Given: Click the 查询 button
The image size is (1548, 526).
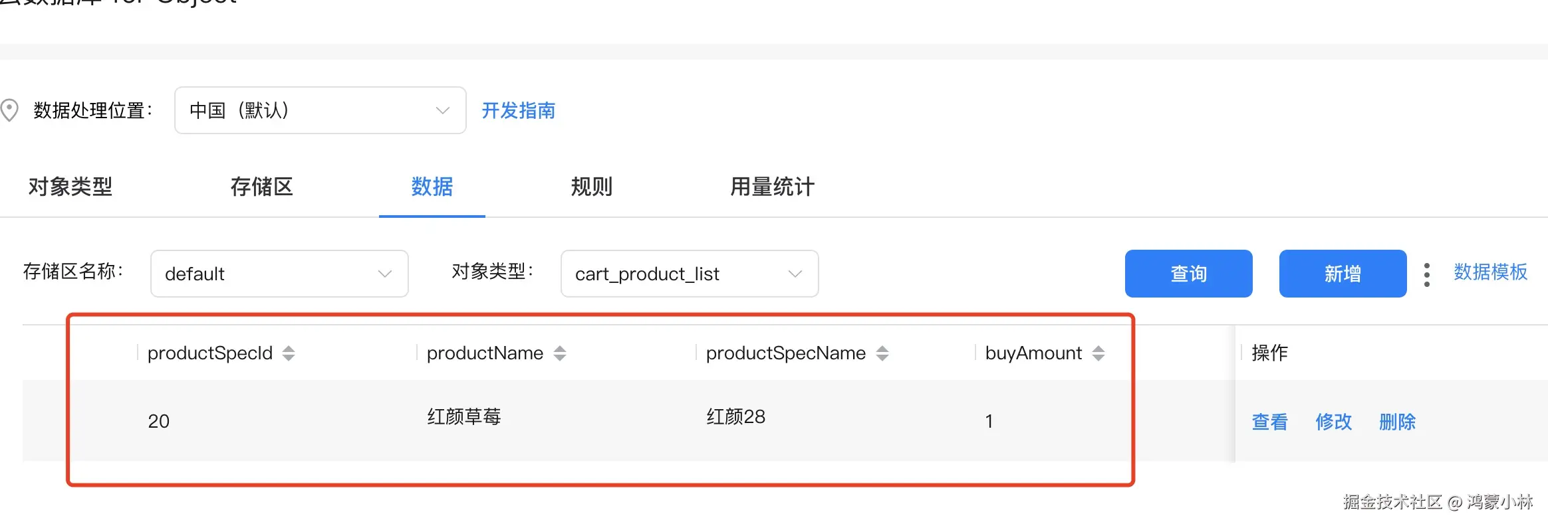Looking at the screenshot, I should tap(1188, 274).
